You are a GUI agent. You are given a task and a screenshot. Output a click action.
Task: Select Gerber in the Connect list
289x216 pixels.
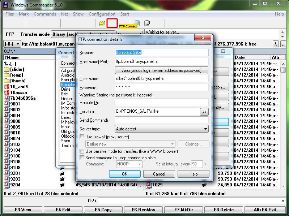(67, 99)
